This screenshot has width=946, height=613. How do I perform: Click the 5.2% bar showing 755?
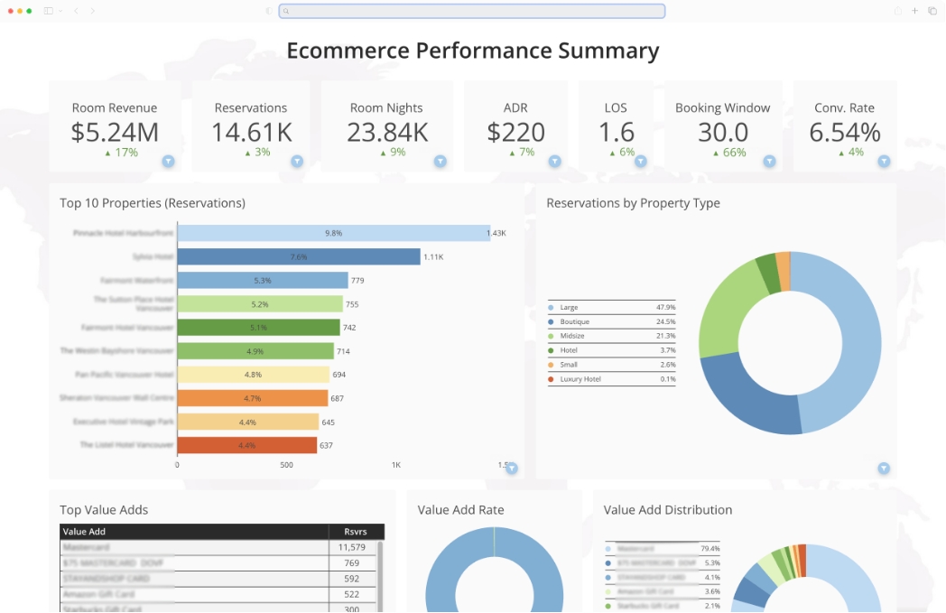pyautogui.click(x=260, y=304)
